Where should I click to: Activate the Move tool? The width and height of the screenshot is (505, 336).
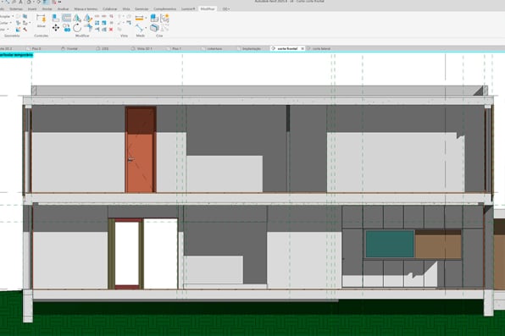[56, 28]
